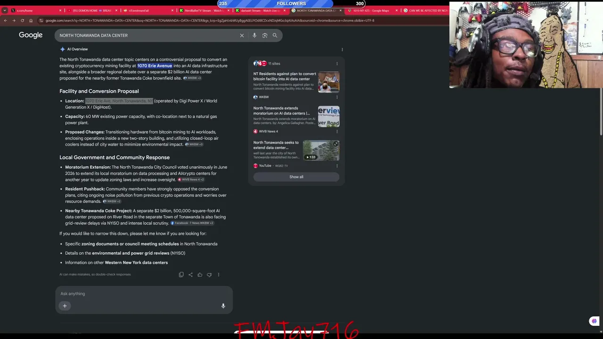Image resolution: width=603 pixels, height=339 pixels.
Task: Open more actions beside the feedback thumbs
Action: coord(219,274)
